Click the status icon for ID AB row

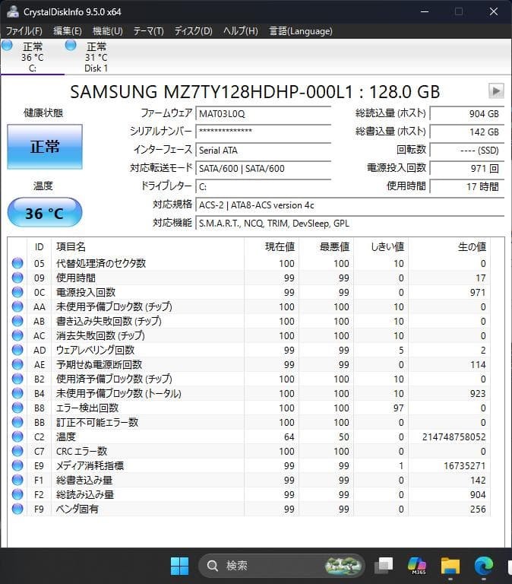pos(17,321)
